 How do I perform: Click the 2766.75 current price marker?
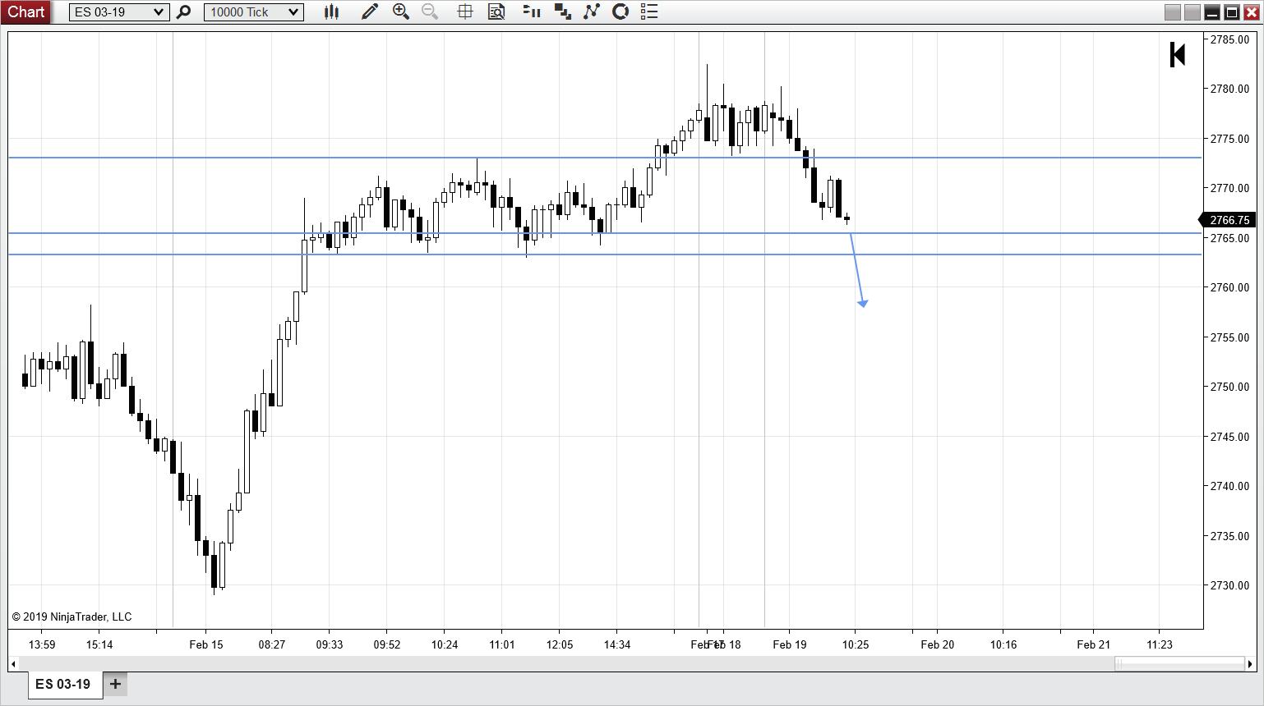(1228, 220)
